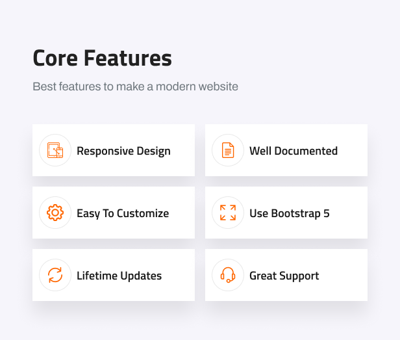Viewport: 400px width, 340px height.
Task: Select the 'Responsive Design' label
Action: [x=124, y=151]
